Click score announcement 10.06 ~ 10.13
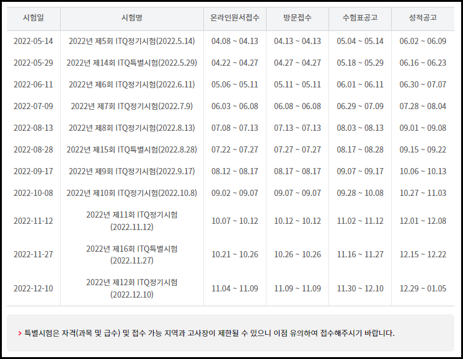The image size is (463, 359). [423, 171]
